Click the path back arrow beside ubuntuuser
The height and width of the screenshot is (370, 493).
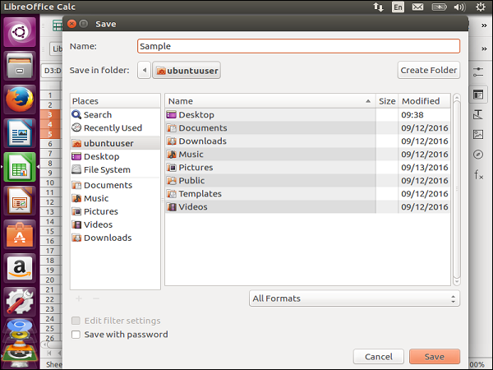click(x=145, y=71)
